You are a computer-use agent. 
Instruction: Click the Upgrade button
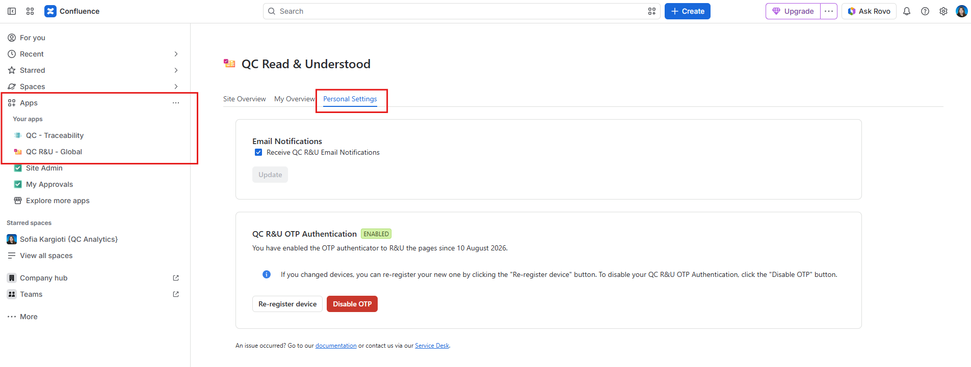point(793,11)
